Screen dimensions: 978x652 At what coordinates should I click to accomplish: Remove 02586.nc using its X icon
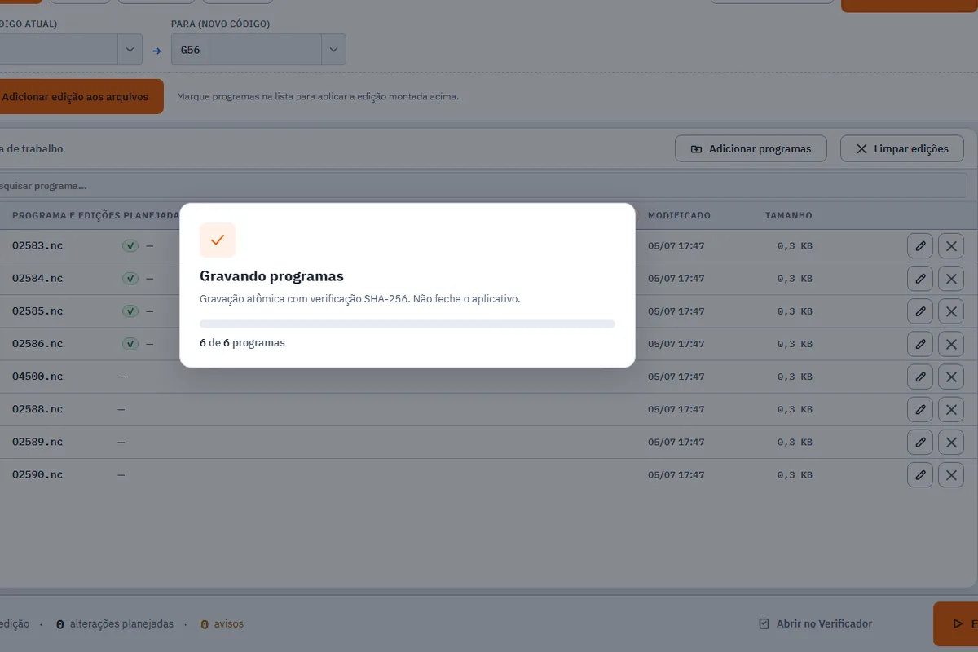(x=951, y=343)
